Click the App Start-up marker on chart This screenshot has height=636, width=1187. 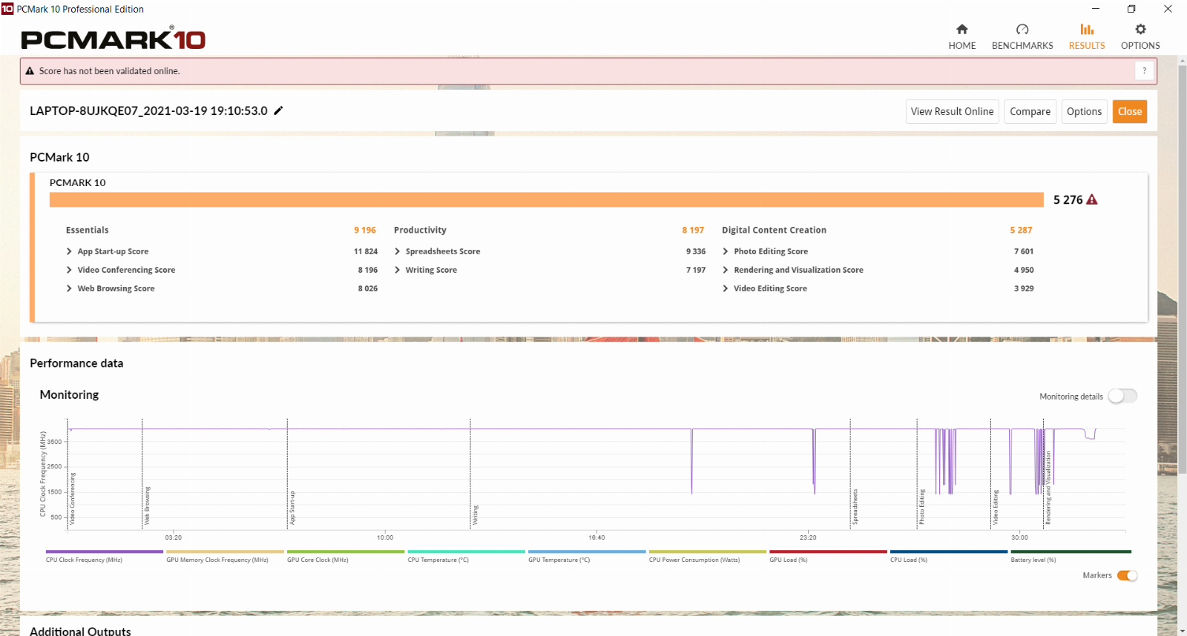coord(292,508)
